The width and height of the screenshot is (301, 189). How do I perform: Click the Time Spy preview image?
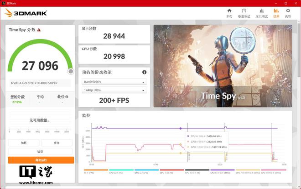point(223,66)
